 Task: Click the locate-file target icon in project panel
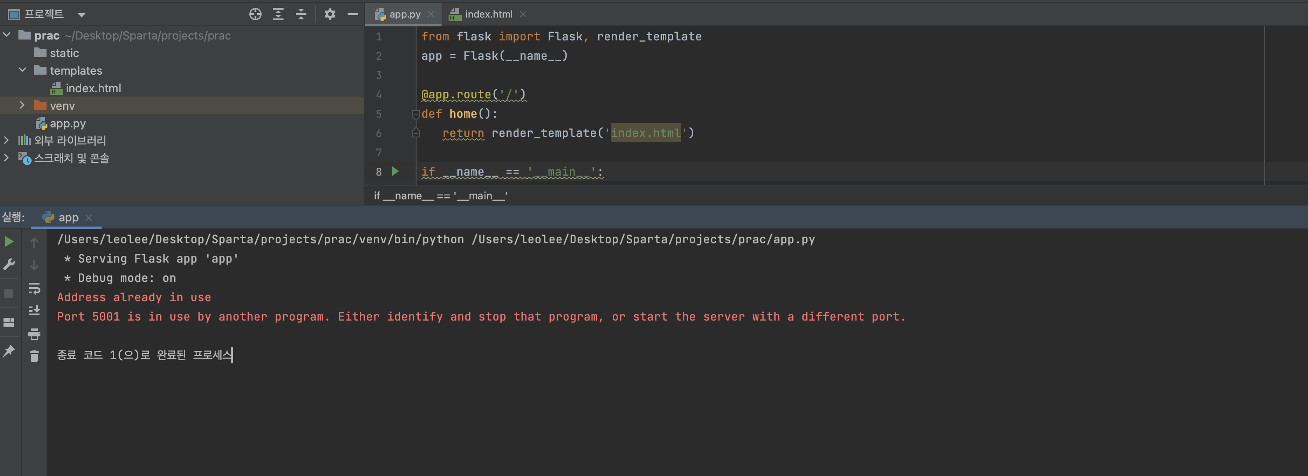tap(255, 14)
